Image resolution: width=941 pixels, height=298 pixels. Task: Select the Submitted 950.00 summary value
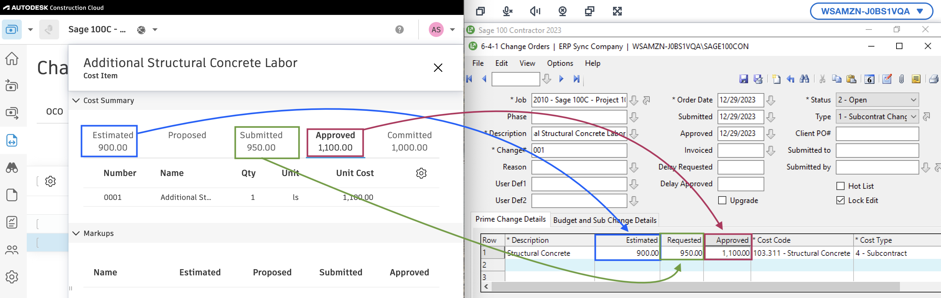(261, 141)
